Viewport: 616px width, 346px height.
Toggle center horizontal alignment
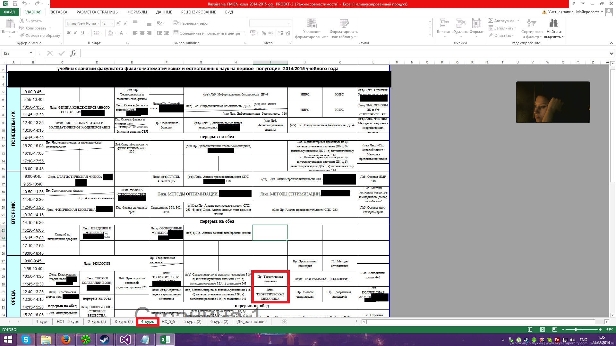[x=142, y=33]
